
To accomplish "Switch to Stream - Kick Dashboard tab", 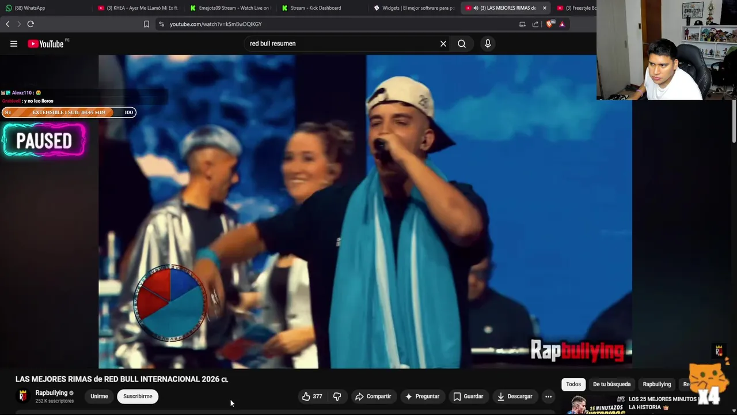I will pos(322,8).
